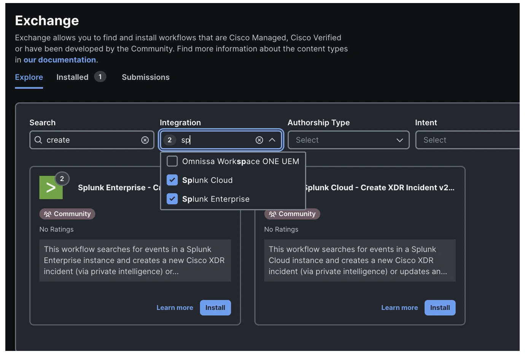Uncheck the Splunk Cloud option
Screen dimensions: 525x357
172,180
